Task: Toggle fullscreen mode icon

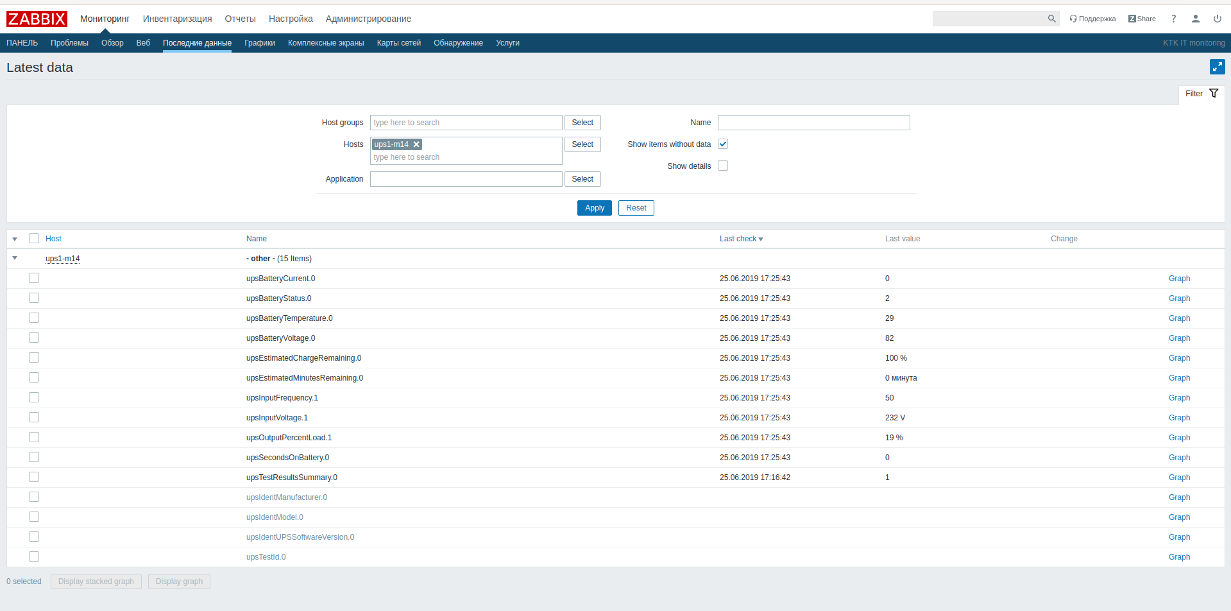Action: (1217, 67)
